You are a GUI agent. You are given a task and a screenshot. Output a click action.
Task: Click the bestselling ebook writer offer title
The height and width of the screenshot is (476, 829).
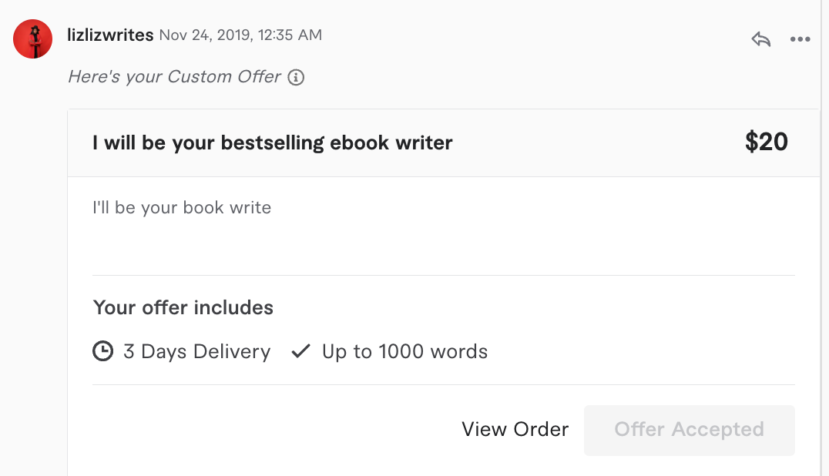pyautogui.click(x=272, y=142)
